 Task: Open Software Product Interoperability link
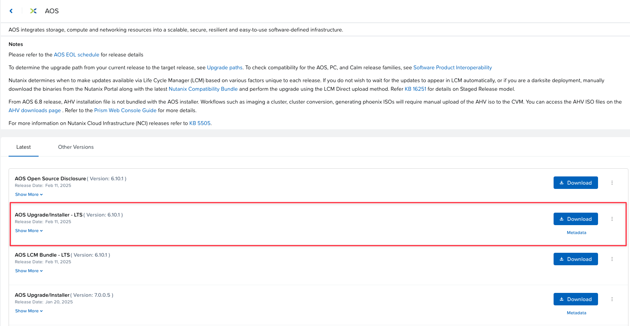pos(453,68)
